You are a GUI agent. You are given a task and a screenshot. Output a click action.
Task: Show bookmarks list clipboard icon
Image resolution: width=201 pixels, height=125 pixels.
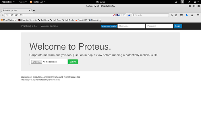point(176,15)
